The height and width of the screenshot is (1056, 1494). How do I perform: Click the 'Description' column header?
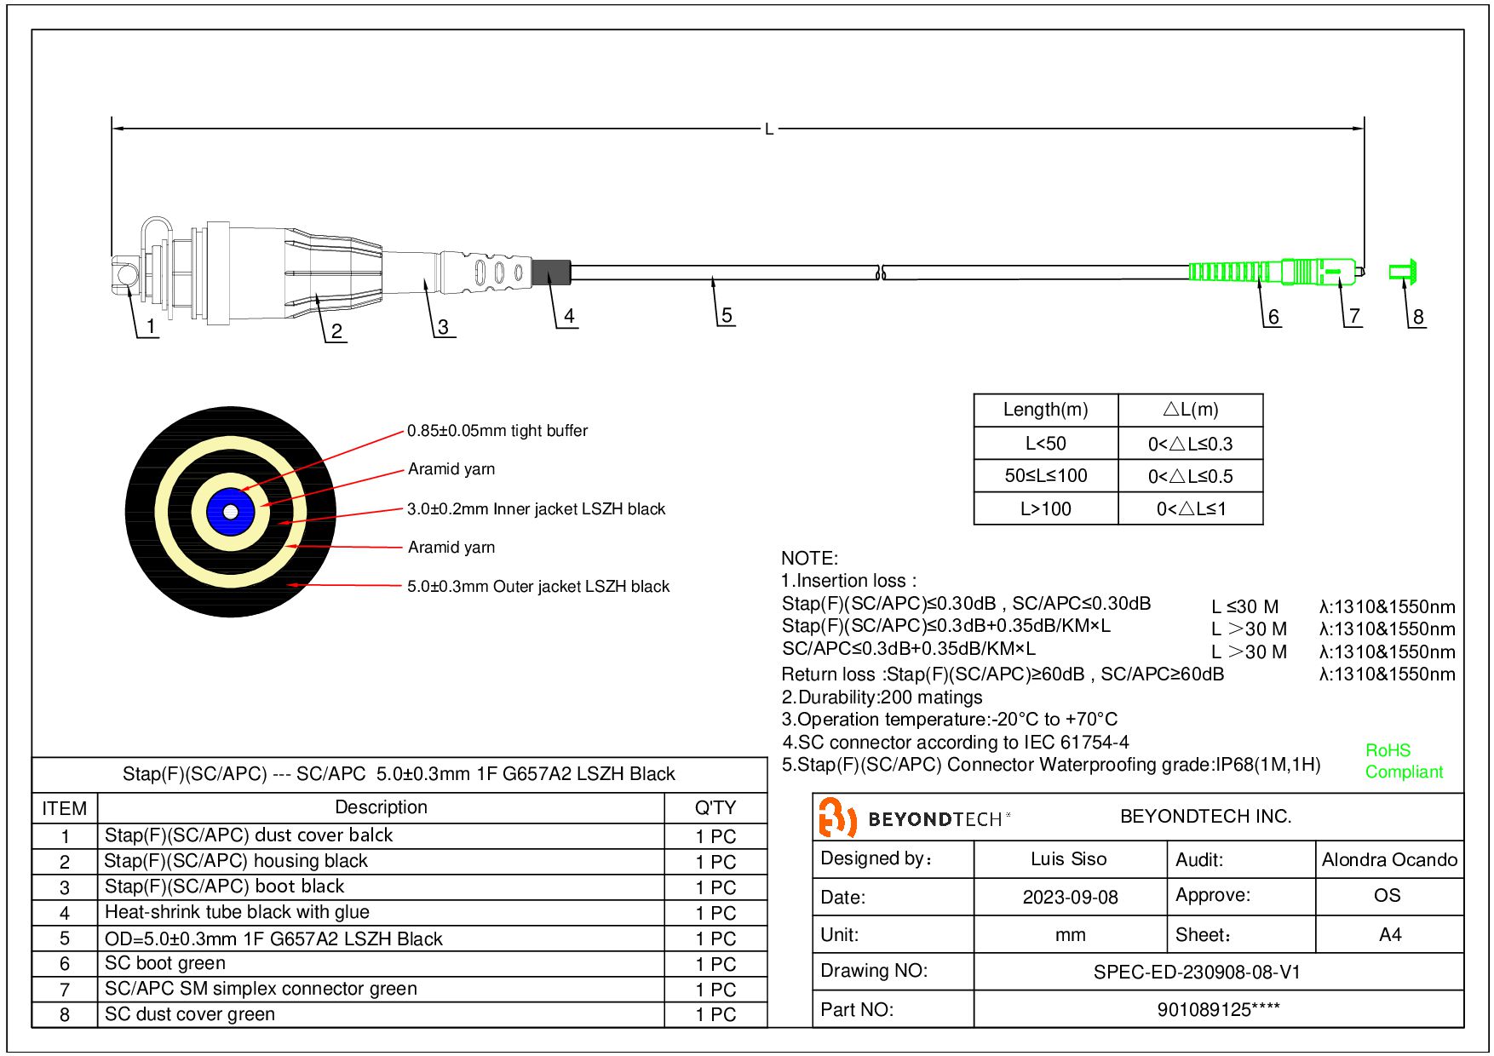point(381,807)
